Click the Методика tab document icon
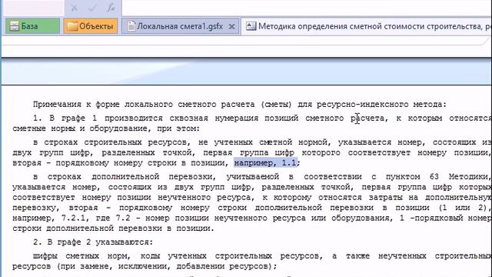 coord(251,26)
